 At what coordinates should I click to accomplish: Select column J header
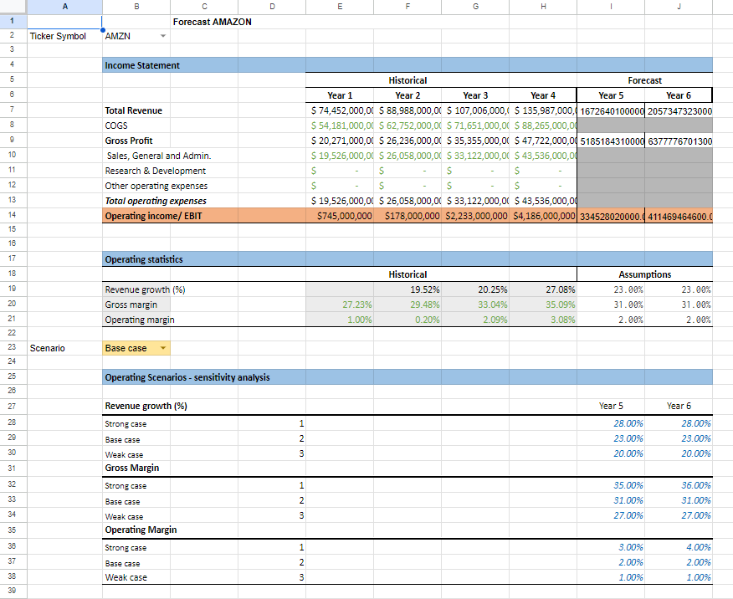678,6
